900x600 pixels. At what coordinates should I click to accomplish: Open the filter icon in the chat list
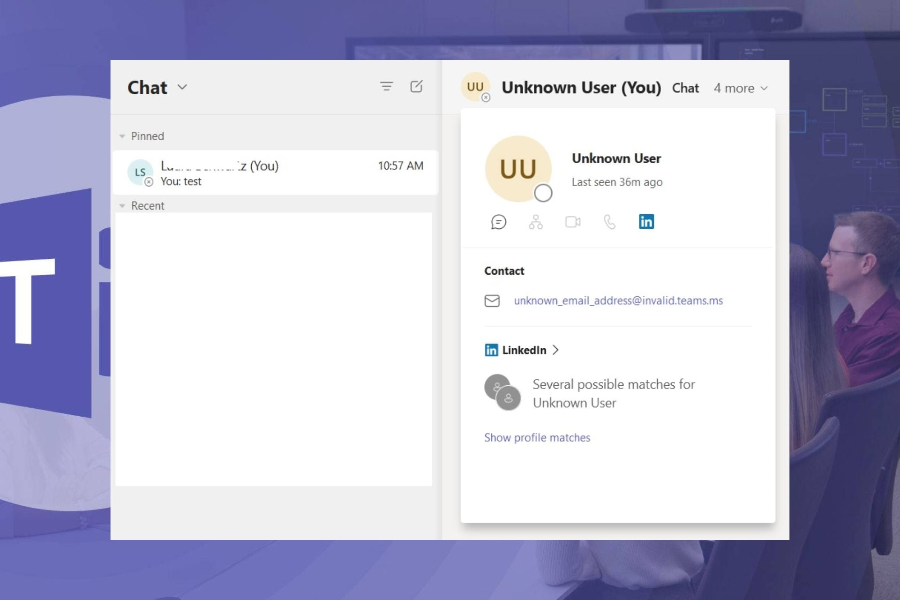coord(386,87)
